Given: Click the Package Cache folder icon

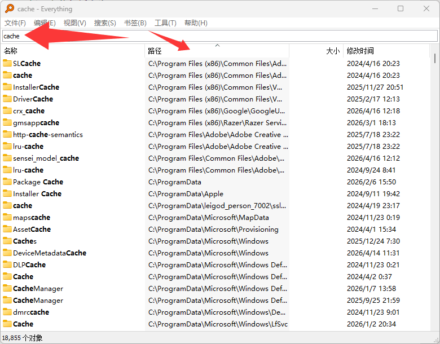Looking at the screenshot, I should click(7, 182).
